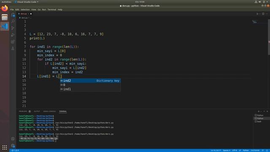The height and width of the screenshot is (152, 270).
Task: Launch Firefox from the Ubuntu dock
Action: tap(5, 8)
